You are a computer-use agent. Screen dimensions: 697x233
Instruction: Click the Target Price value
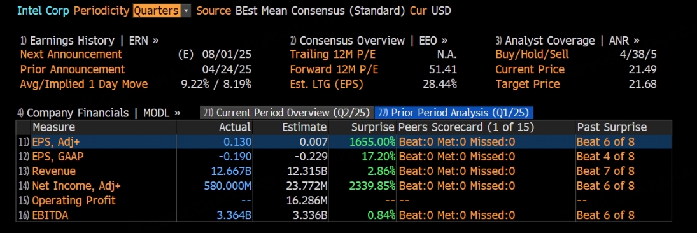point(642,84)
